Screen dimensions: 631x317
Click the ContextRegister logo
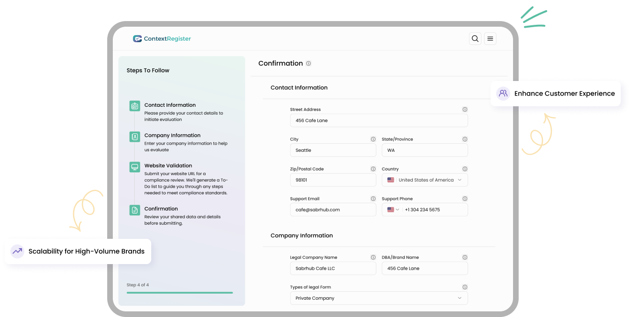point(162,39)
